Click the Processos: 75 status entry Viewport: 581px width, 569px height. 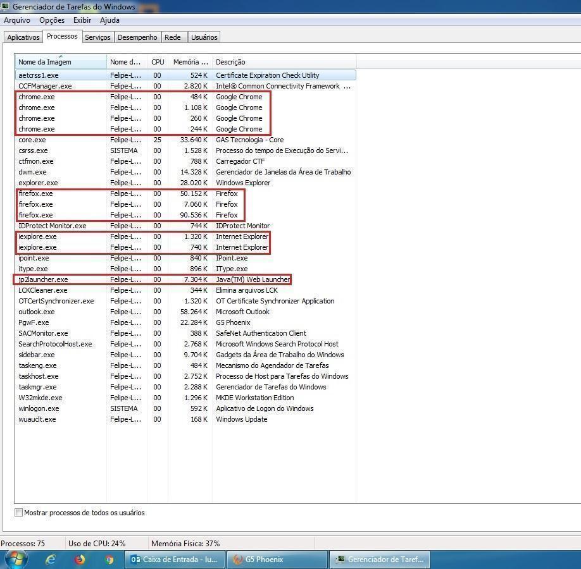(x=23, y=543)
